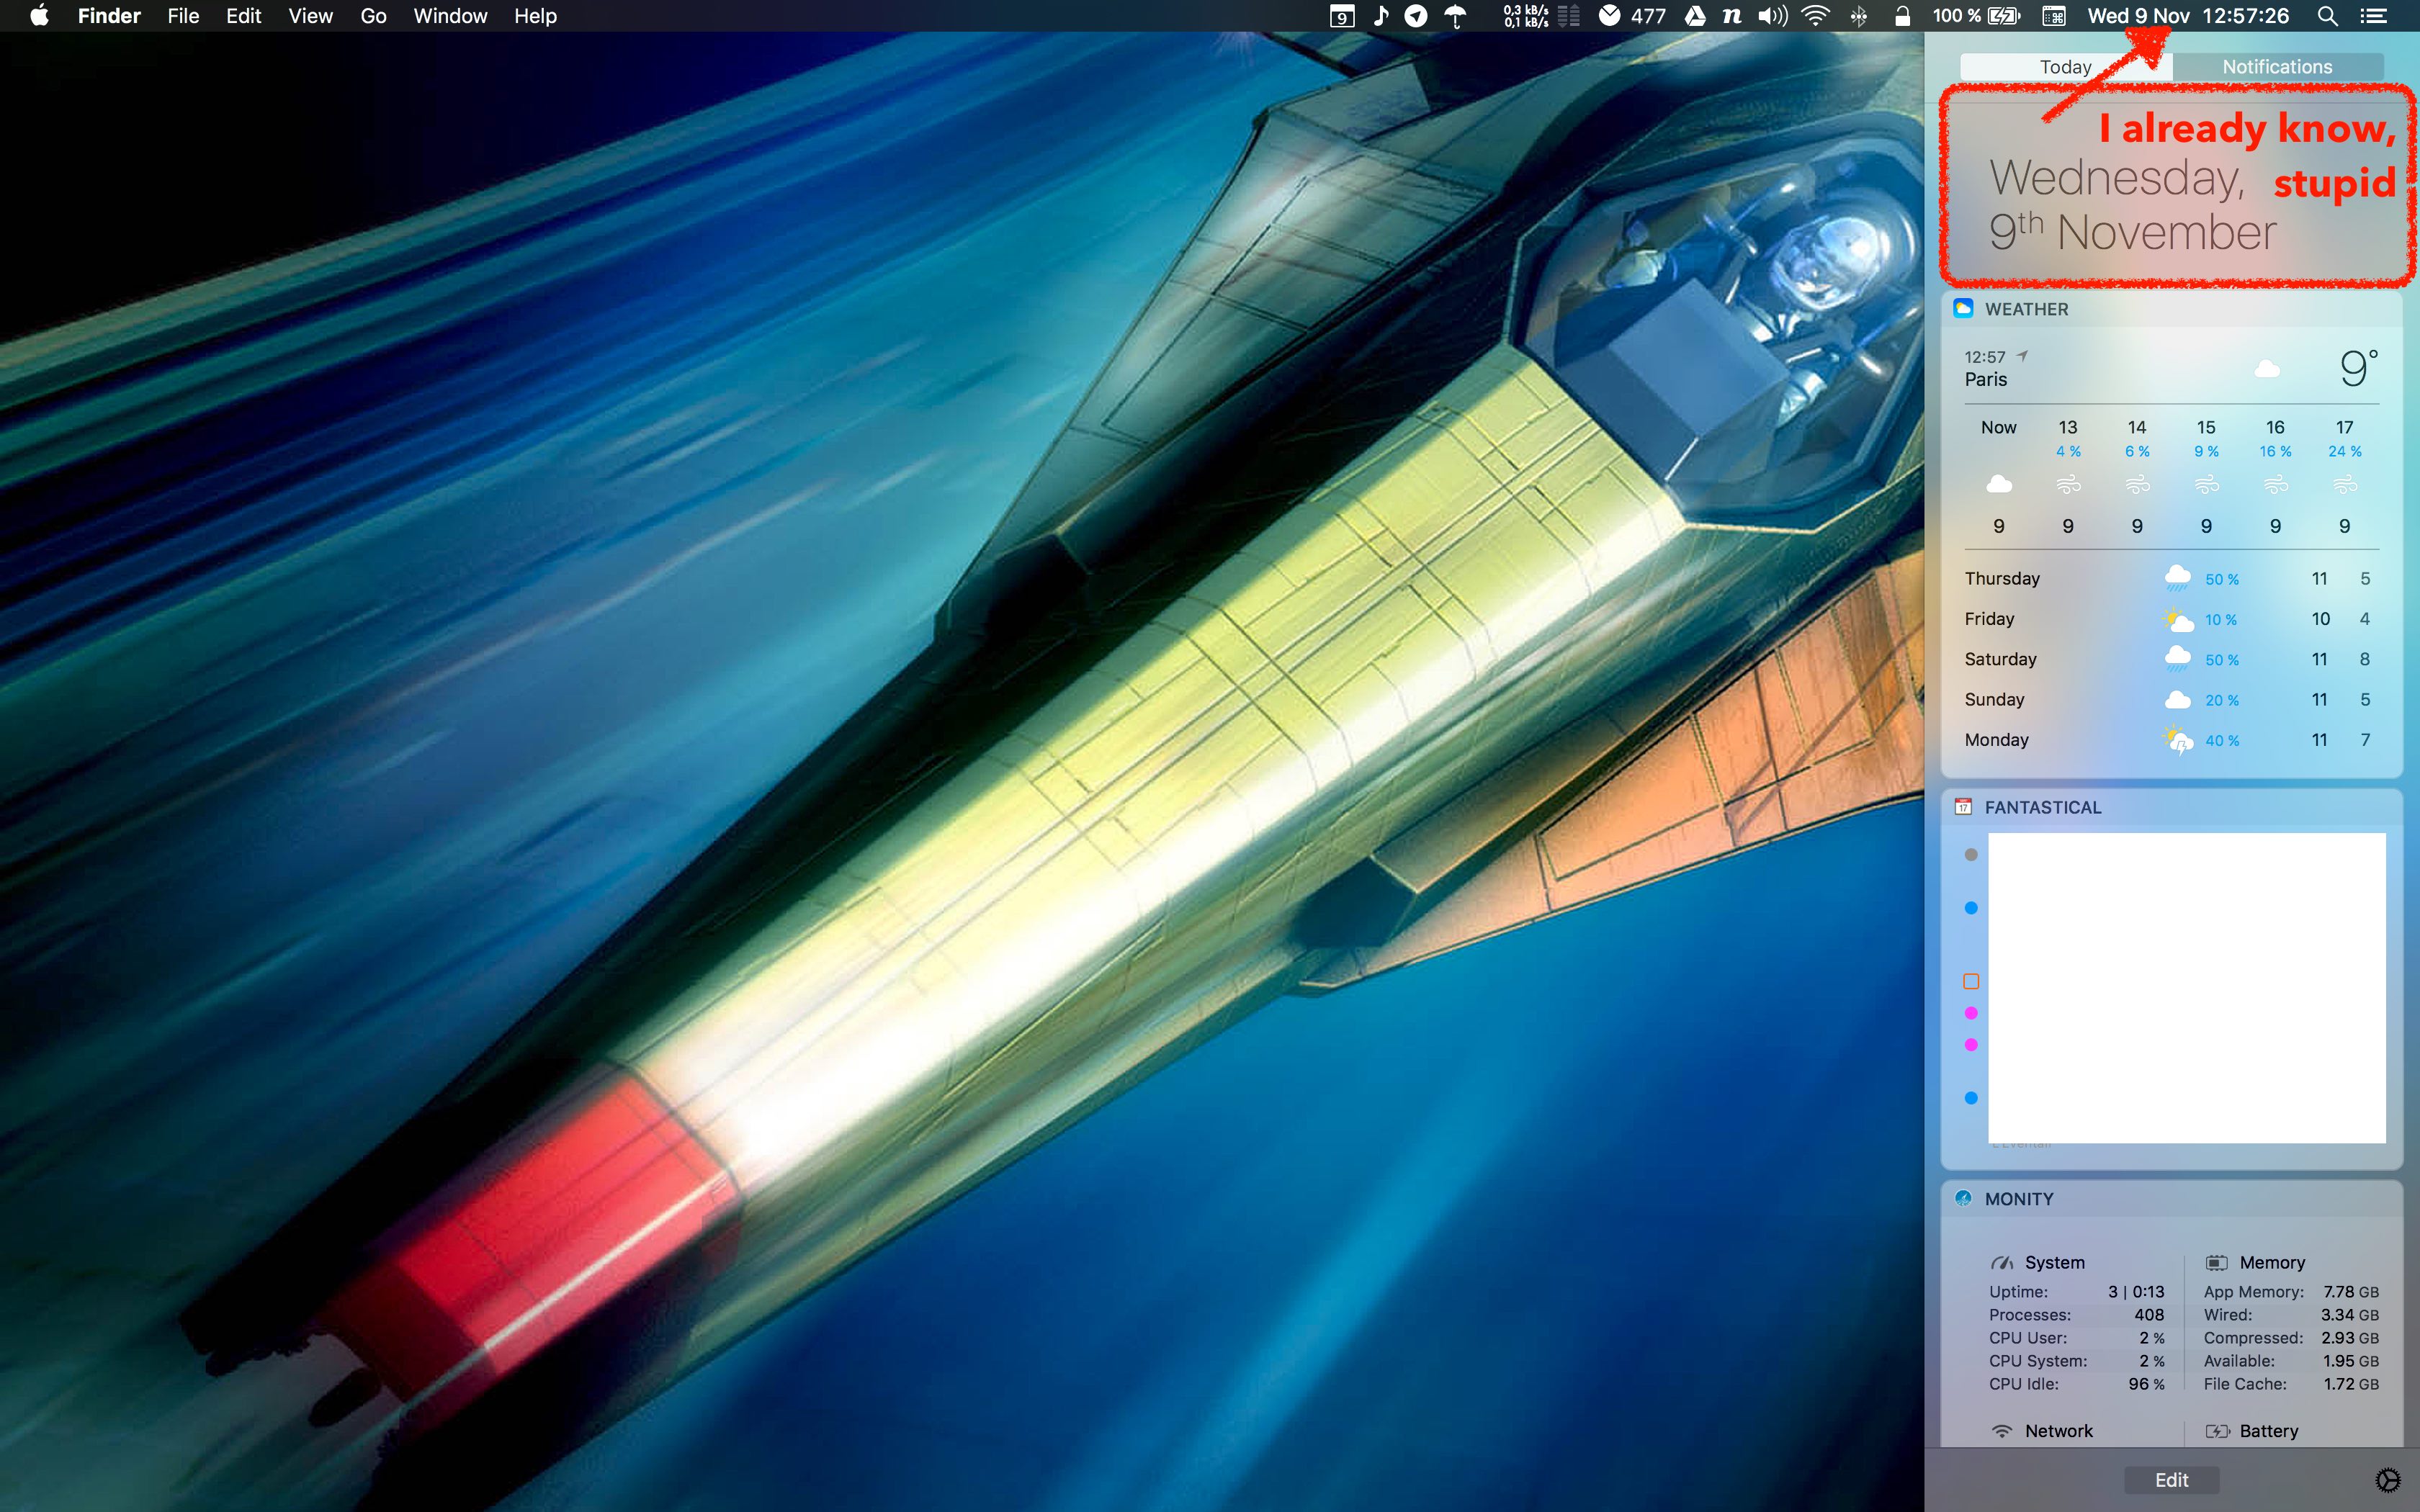Click the System section heading in Monity
2420x1512 pixels.
[2054, 1262]
